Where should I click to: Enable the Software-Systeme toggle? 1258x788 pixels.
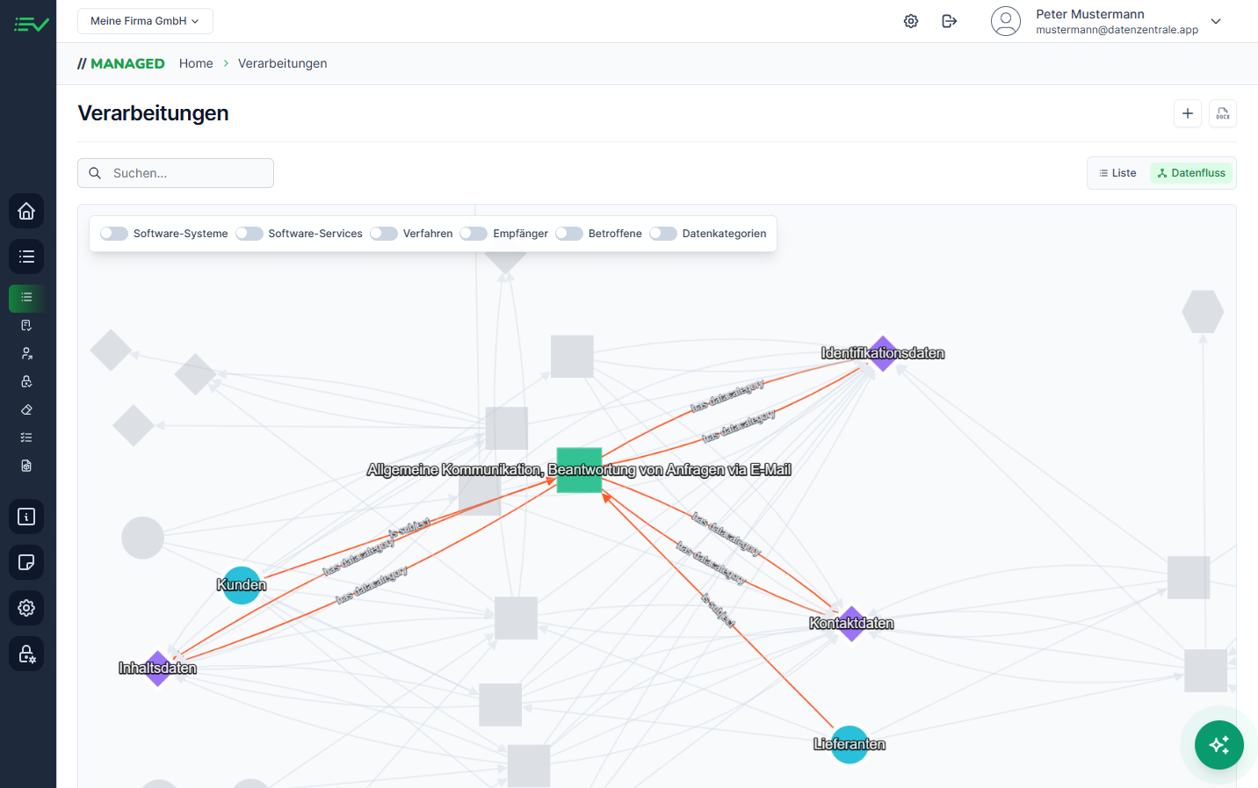[x=113, y=233]
